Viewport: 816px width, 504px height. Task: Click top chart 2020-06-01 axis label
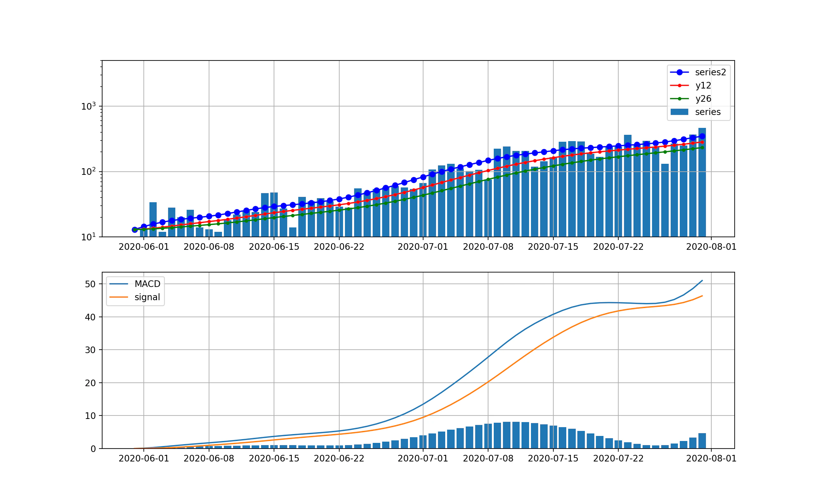point(144,247)
